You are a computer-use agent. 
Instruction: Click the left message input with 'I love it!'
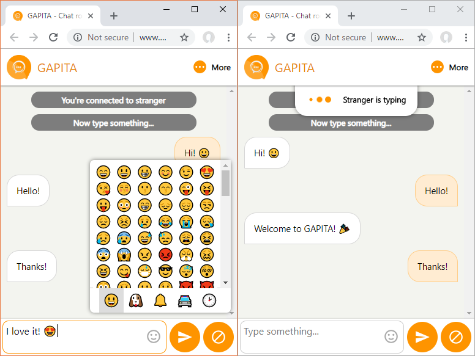(x=84, y=337)
